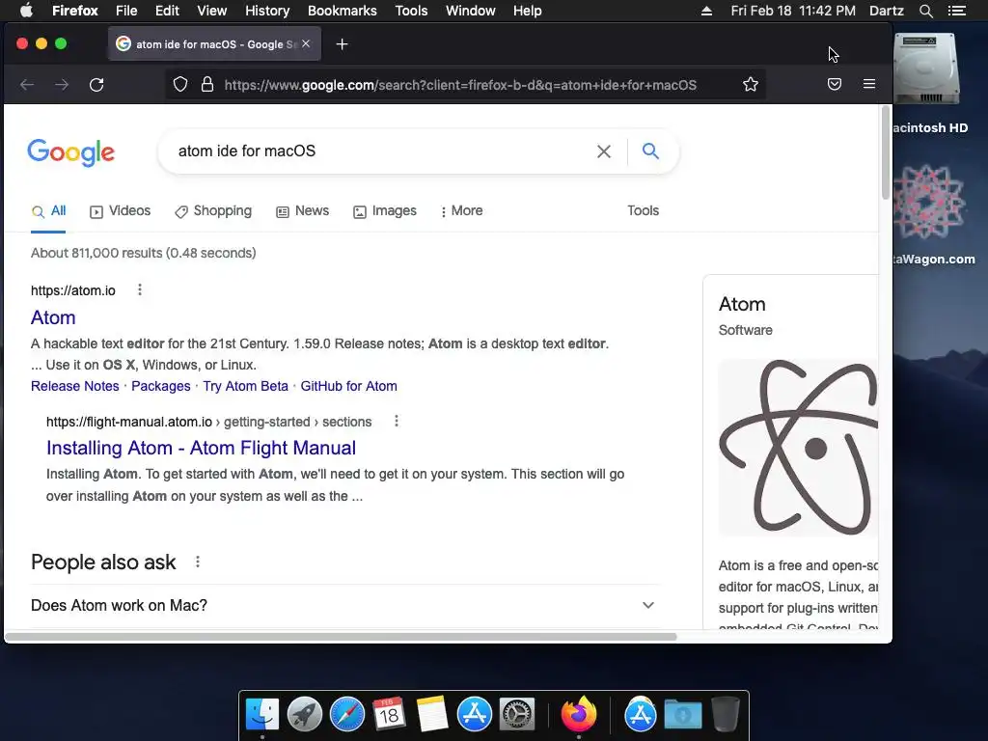
Task: Clear the search box with the X
Action: click(x=604, y=151)
